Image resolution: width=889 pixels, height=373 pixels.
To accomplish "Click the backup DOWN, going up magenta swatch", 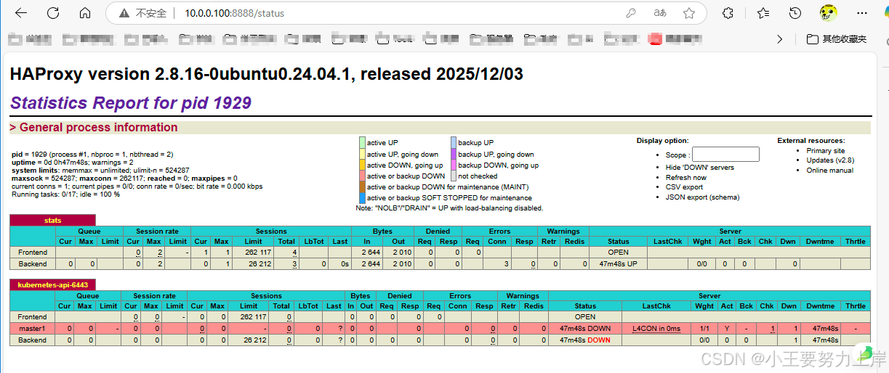I will tap(453, 165).
